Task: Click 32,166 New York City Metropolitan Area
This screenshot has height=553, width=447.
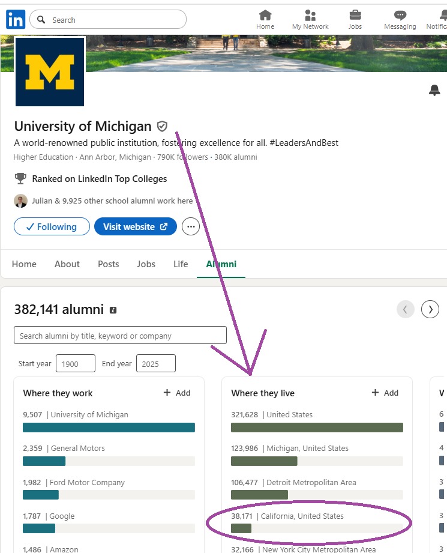Action: 304,549
